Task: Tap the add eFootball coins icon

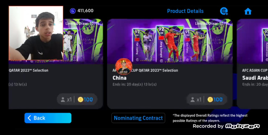Action: pyautogui.click(x=224, y=11)
